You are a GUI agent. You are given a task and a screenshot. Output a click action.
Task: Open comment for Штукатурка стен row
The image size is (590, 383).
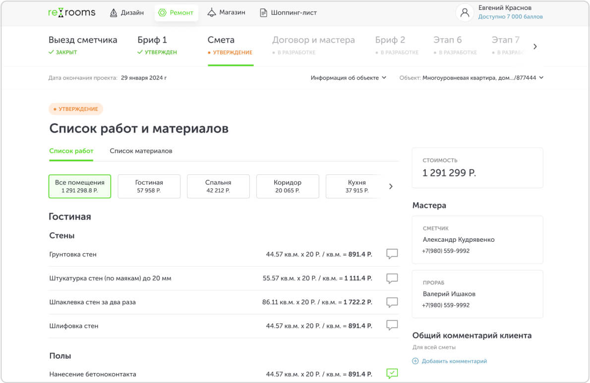[392, 278]
